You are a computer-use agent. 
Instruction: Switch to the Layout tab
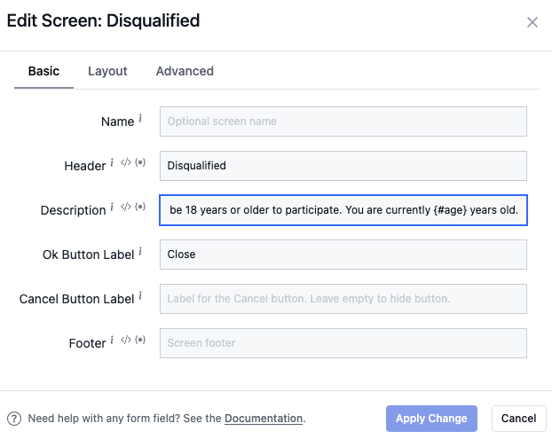(x=107, y=71)
